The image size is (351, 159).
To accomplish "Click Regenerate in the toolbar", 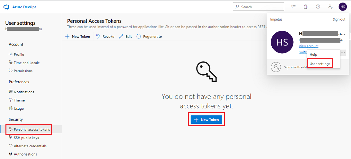I will pos(149,37).
